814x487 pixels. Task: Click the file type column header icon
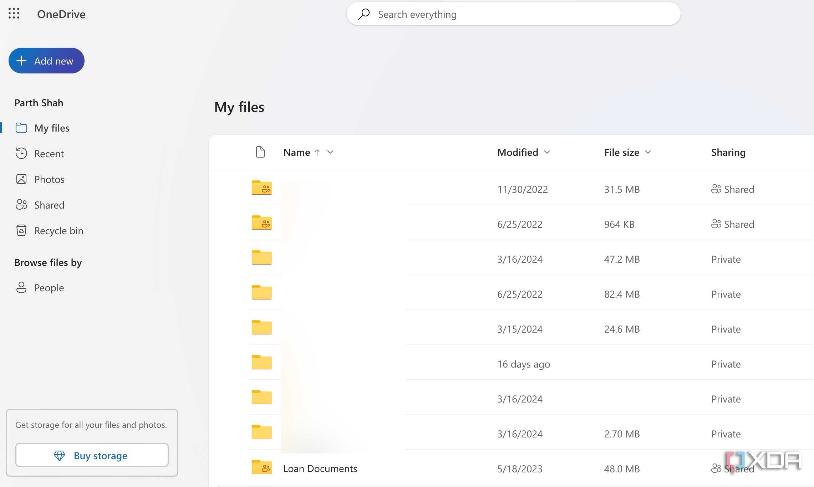tap(260, 152)
